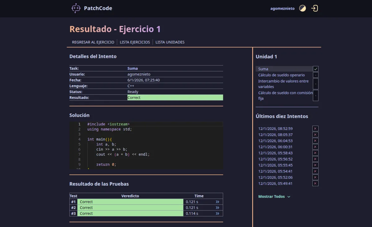The width and height of the screenshot is (372, 227).
Task: Delete the 05:54:41 attempt with its X icon
Action: 315,171
